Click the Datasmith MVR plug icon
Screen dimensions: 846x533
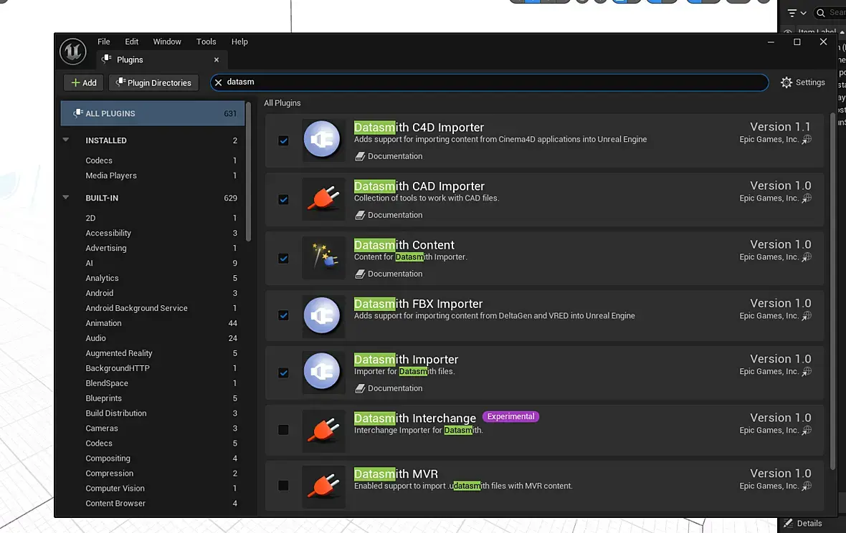(323, 486)
